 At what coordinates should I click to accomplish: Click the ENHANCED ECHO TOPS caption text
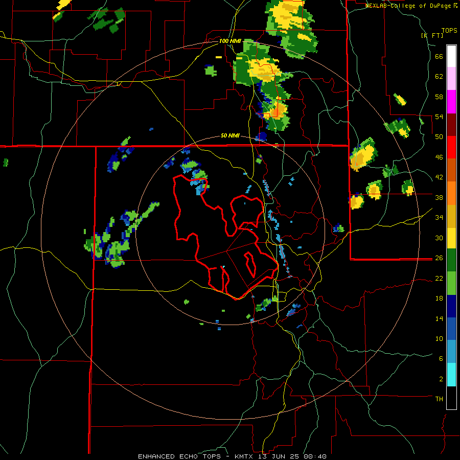tap(179, 456)
